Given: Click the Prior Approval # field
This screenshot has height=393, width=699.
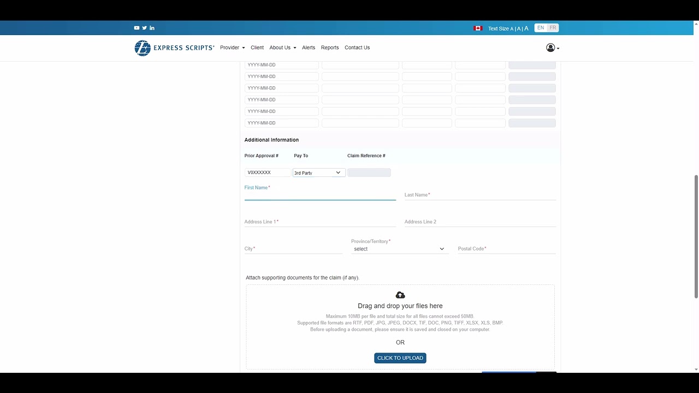Looking at the screenshot, I should pyautogui.click(x=268, y=172).
